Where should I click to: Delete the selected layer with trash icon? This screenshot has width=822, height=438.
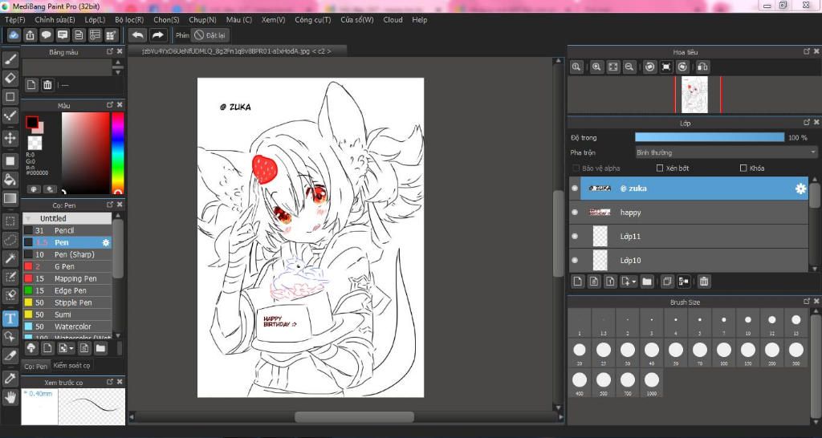(704, 282)
